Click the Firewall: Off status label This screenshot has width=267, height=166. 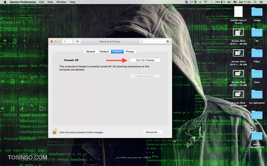(71, 60)
